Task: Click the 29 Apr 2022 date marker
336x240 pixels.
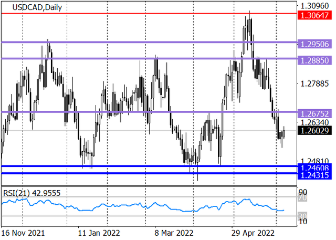Action: [x=253, y=233]
